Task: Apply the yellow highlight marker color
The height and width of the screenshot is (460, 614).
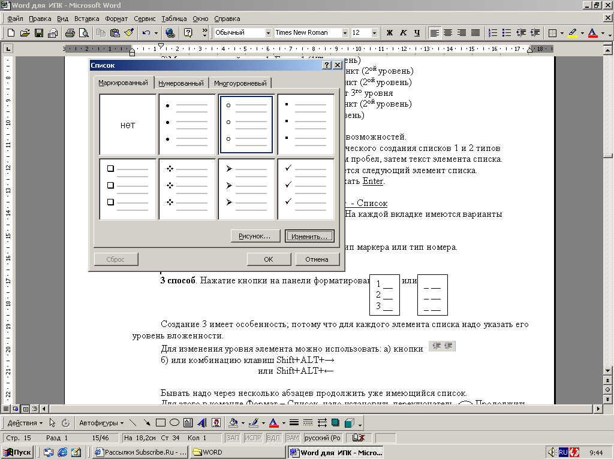Action: coord(573,33)
